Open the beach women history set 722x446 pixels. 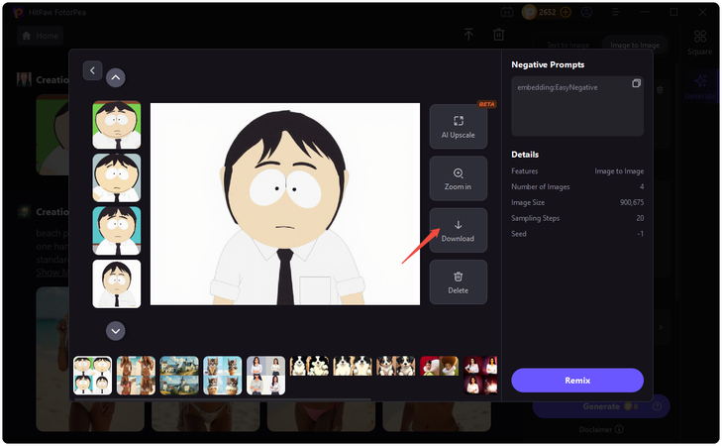coord(136,376)
